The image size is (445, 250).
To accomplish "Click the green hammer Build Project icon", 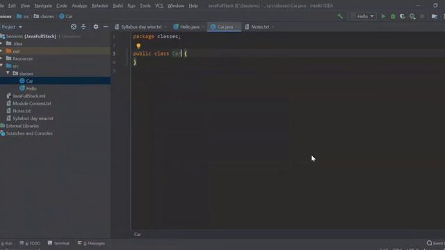I will [x=340, y=17].
